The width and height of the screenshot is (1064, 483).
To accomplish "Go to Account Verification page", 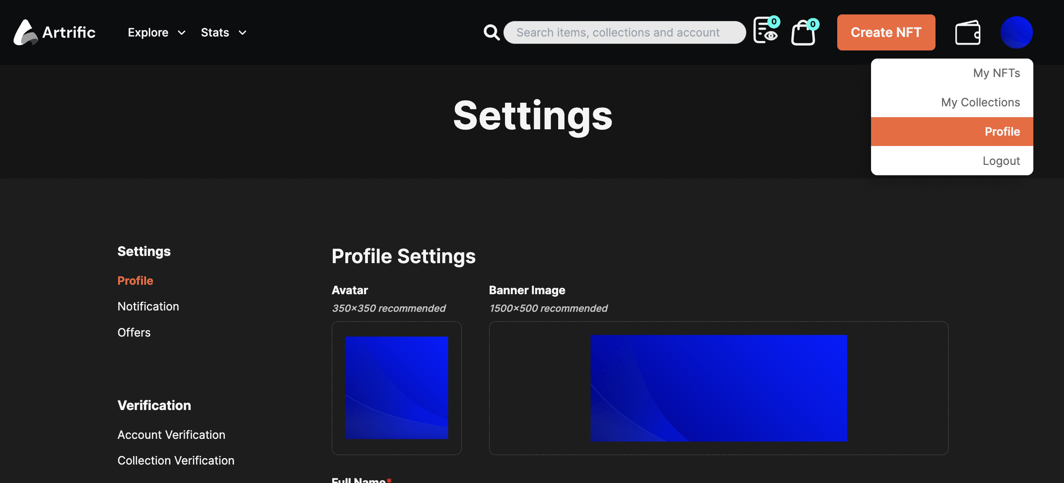I will click(171, 435).
